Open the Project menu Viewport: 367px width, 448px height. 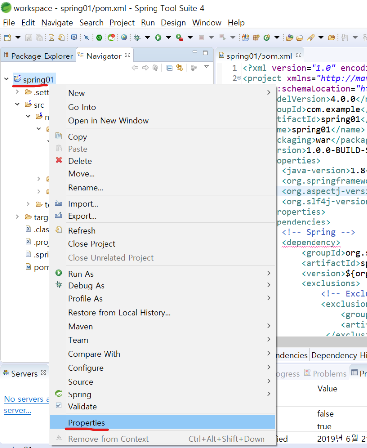pyautogui.click(x=122, y=23)
